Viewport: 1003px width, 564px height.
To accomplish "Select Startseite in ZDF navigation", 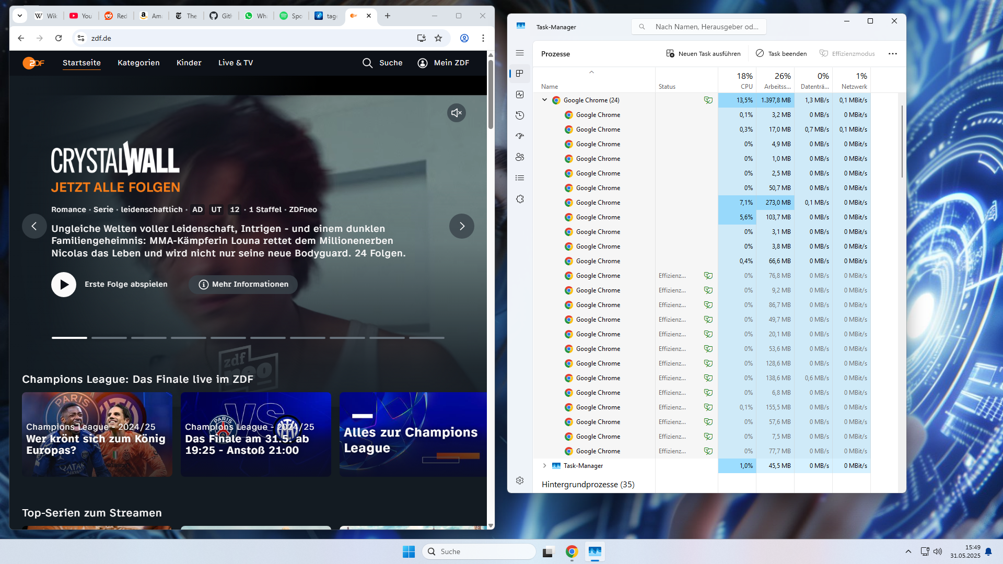I will coord(81,63).
